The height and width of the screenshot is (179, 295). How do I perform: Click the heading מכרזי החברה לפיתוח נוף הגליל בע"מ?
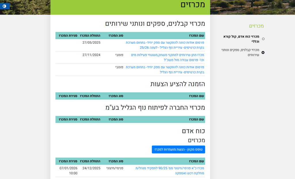click(x=155, y=107)
